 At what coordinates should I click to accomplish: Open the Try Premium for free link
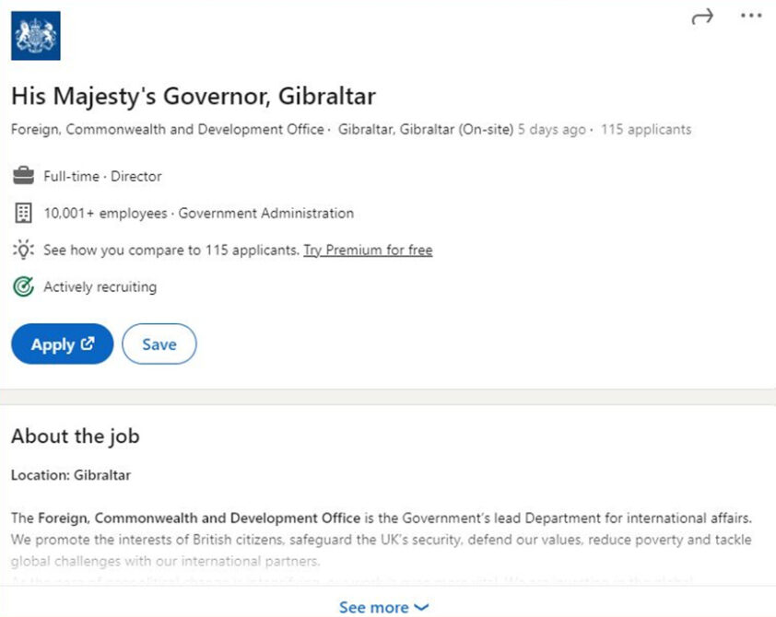pos(368,250)
